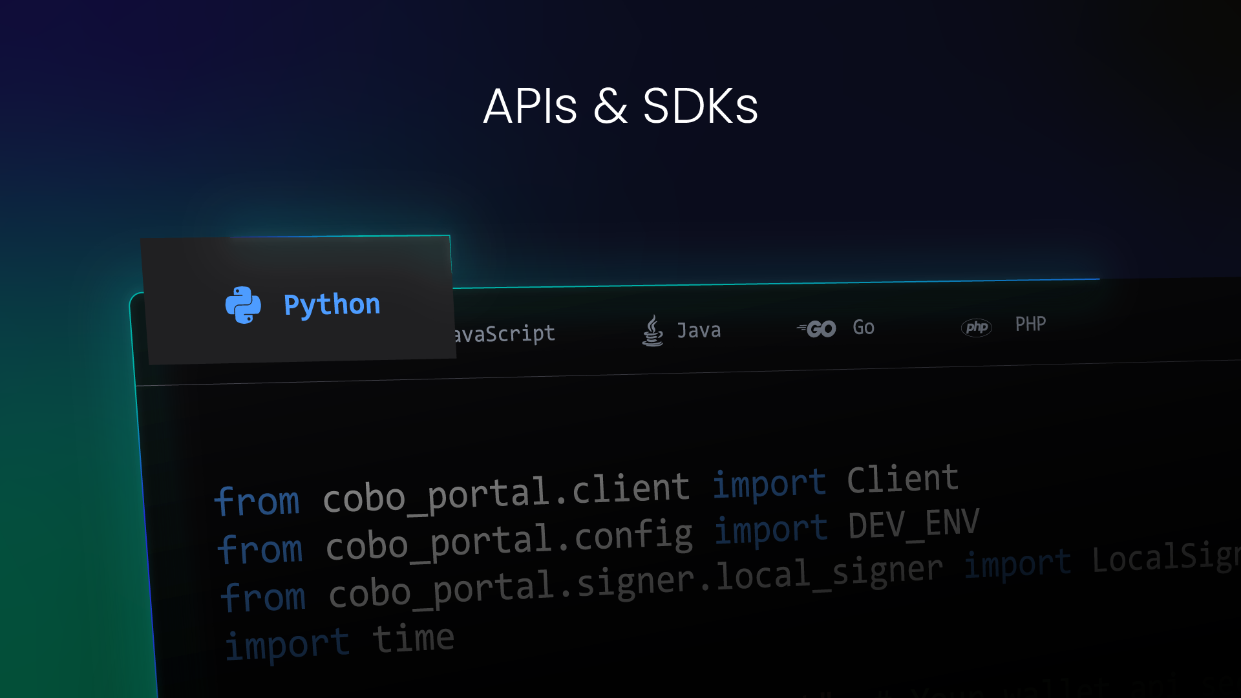The height and width of the screenshot is (698, 1241).
Task: Click the PHP oval logo icon
Action: click(976, 327)
